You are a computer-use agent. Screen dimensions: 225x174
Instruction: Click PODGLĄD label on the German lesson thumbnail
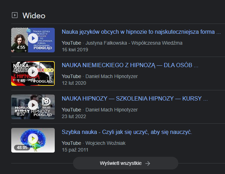pos(43,81)
